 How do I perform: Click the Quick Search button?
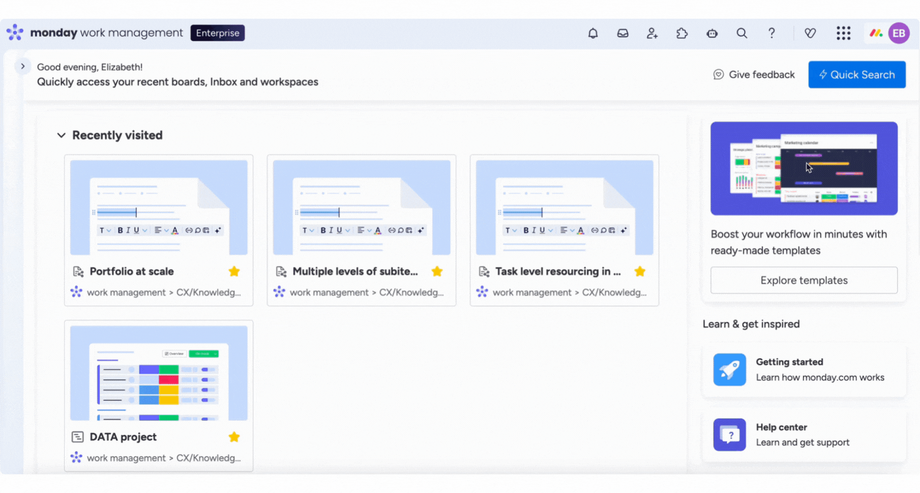[856, 75]
